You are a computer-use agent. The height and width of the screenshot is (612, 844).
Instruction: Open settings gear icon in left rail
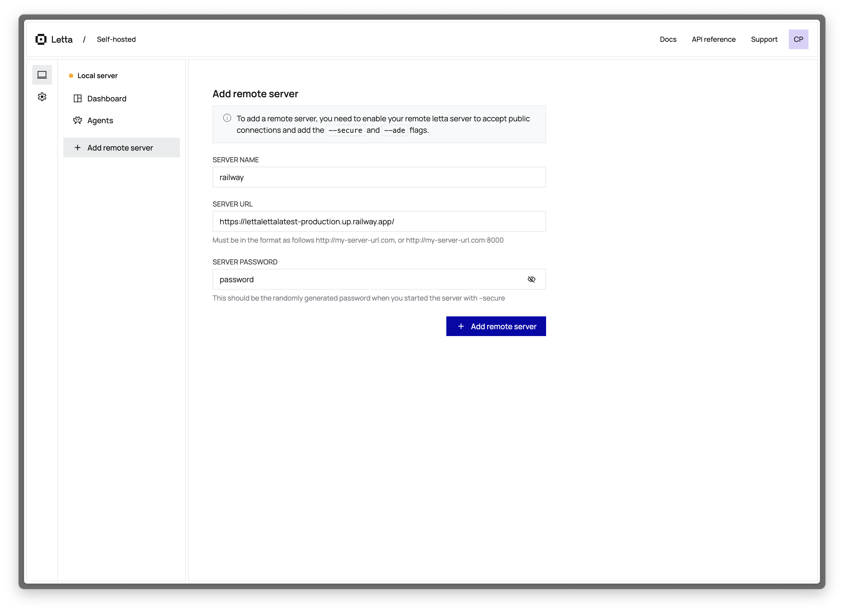42,97
